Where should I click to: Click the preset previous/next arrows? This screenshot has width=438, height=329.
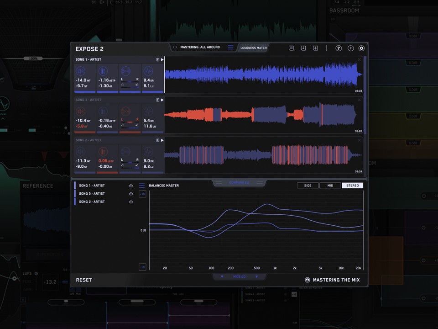[x=175, y=47]
